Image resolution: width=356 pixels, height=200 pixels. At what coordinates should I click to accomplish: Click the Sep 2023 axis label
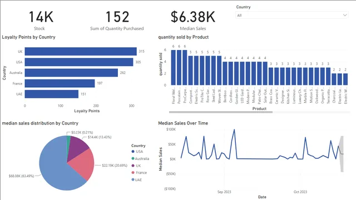[224, 192]
